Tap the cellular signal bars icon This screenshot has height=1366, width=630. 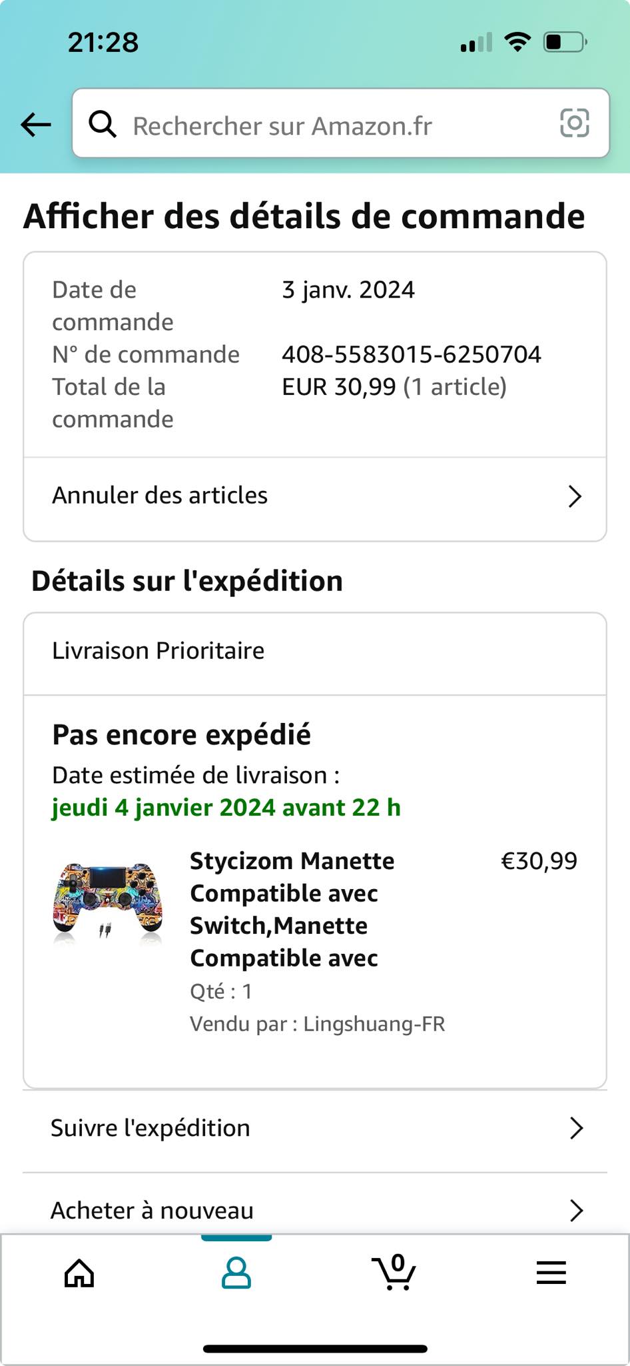(x=476, y=43)
